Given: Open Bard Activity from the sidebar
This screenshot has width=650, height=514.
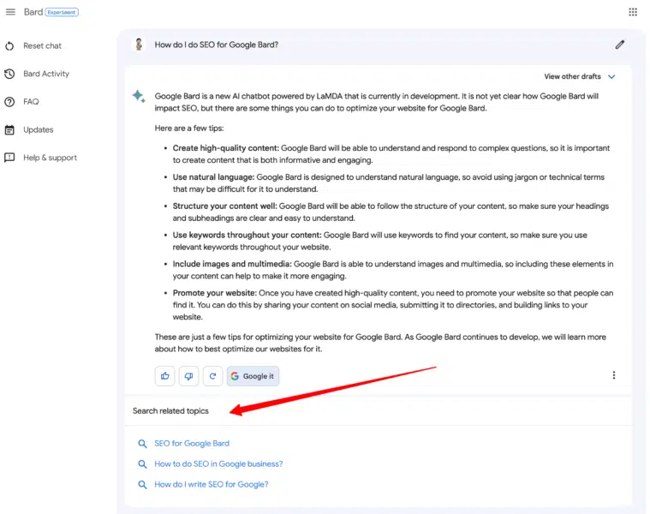Looking at the screenshot, I should coord(46,74).
